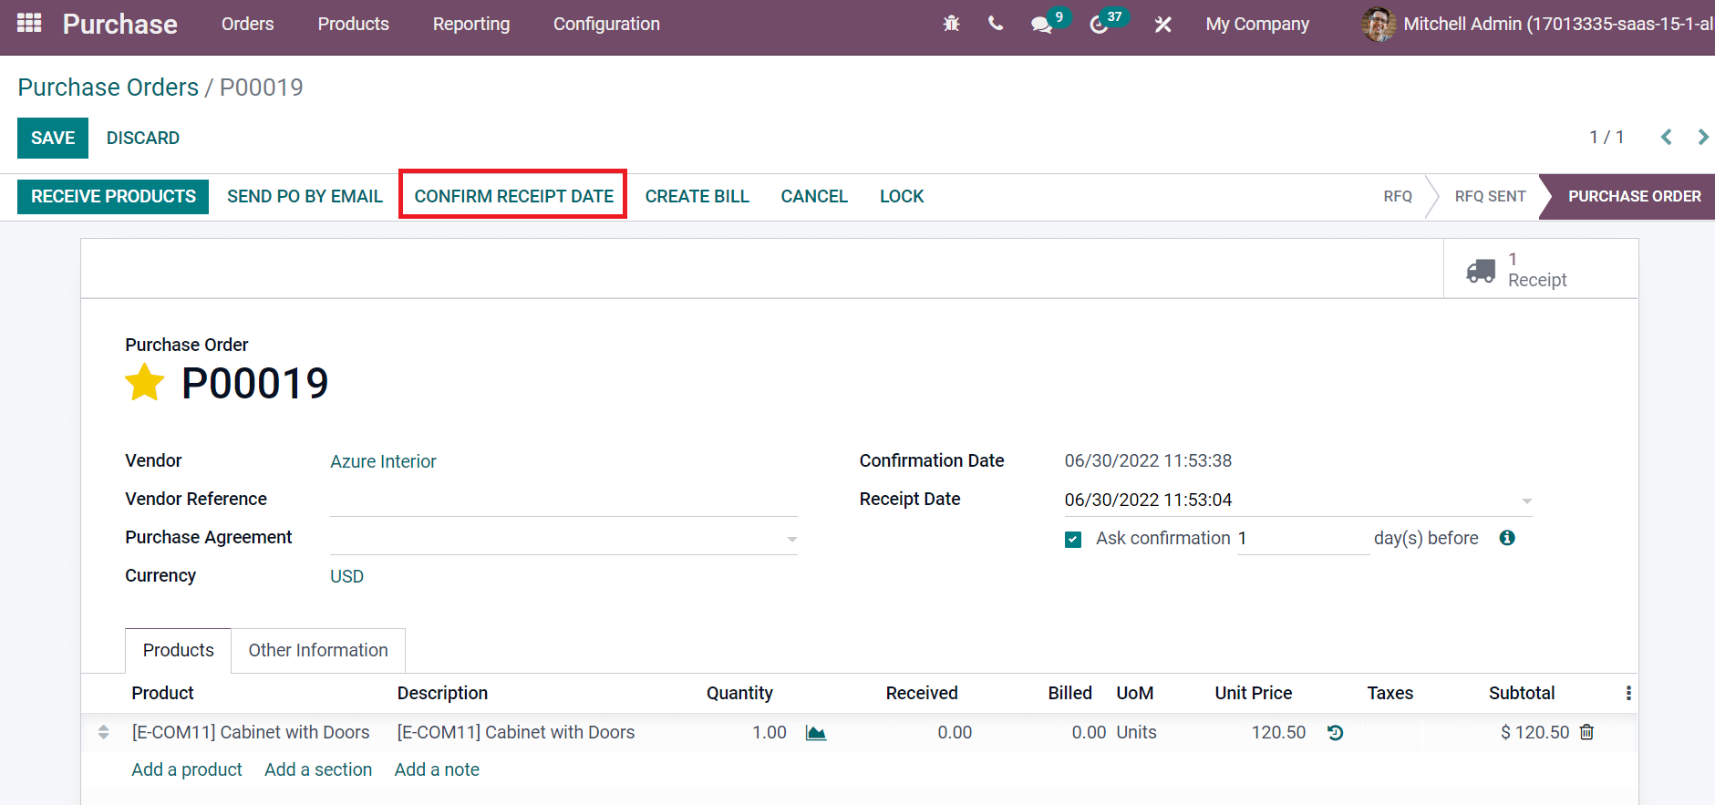1715x805 pixels.
Task: Click the Product column header
Action: coord(162,693)
